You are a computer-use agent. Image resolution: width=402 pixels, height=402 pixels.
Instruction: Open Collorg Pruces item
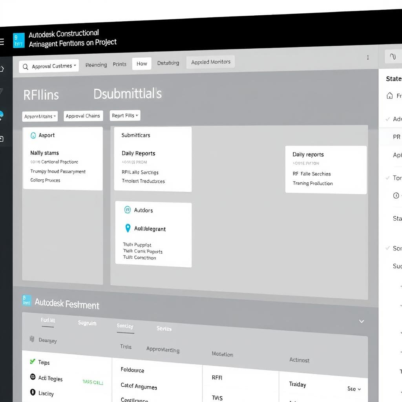click(x=45, y=180)
